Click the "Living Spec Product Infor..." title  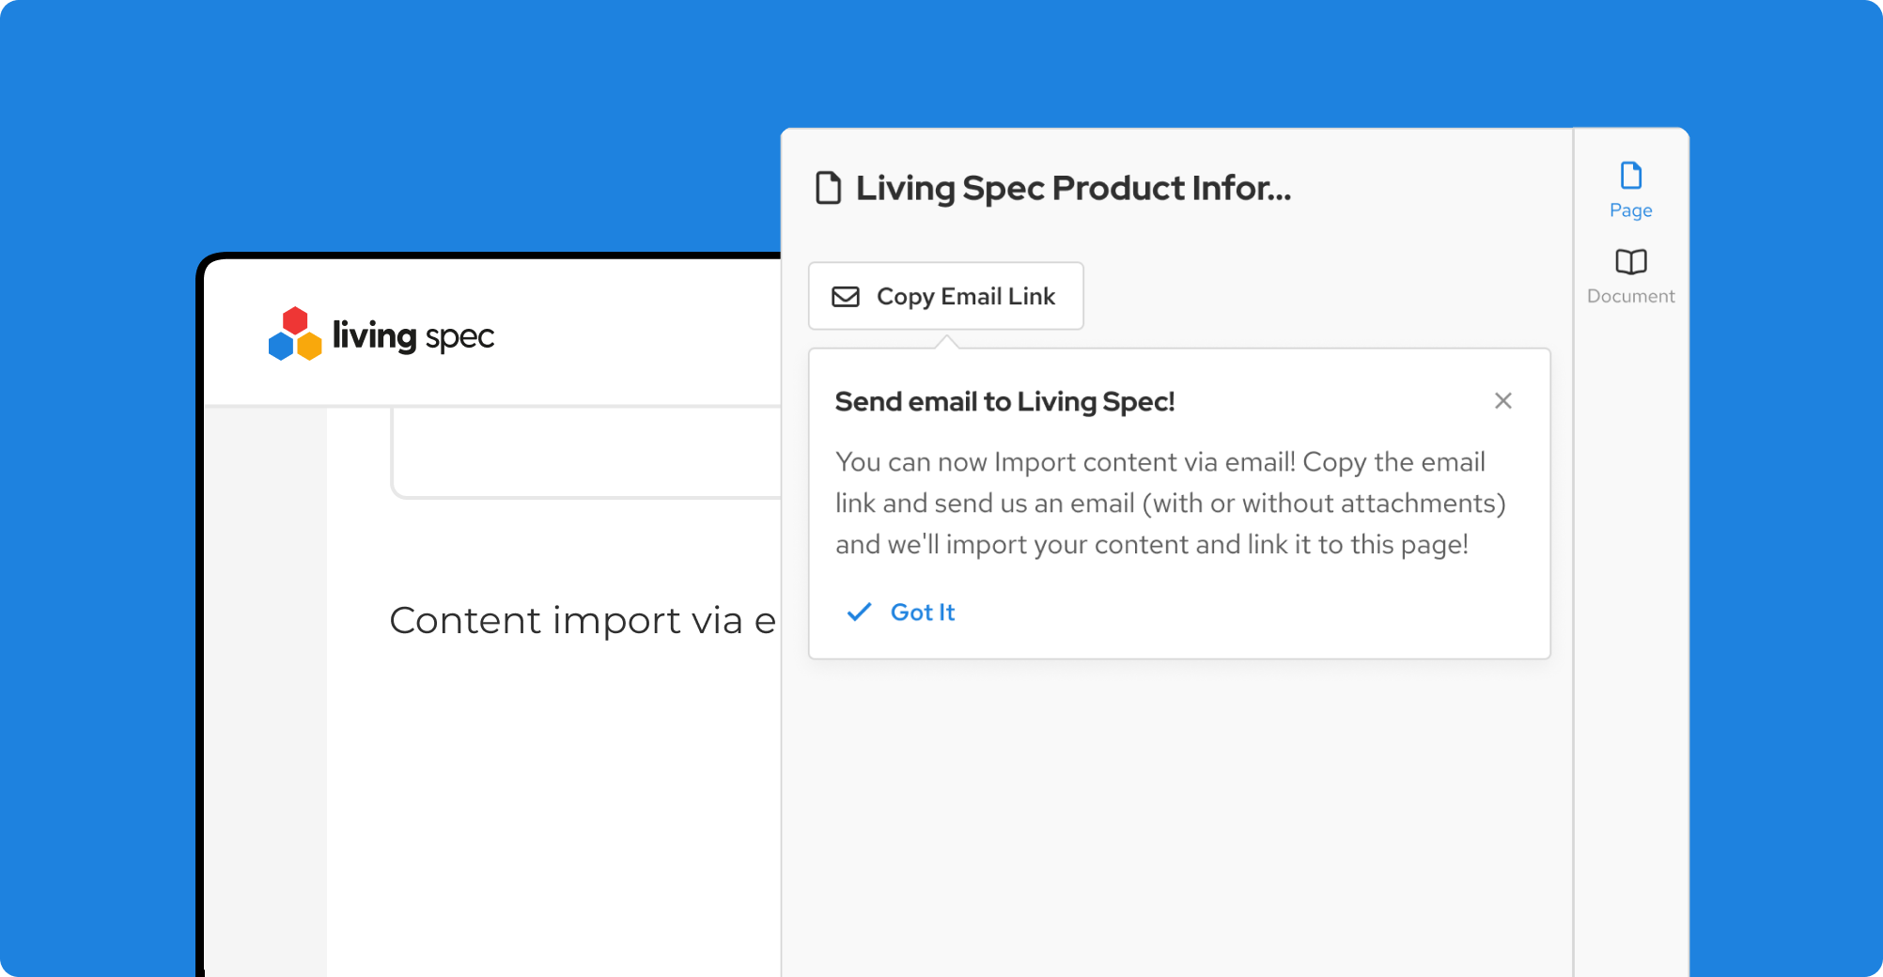(1072, 188)
